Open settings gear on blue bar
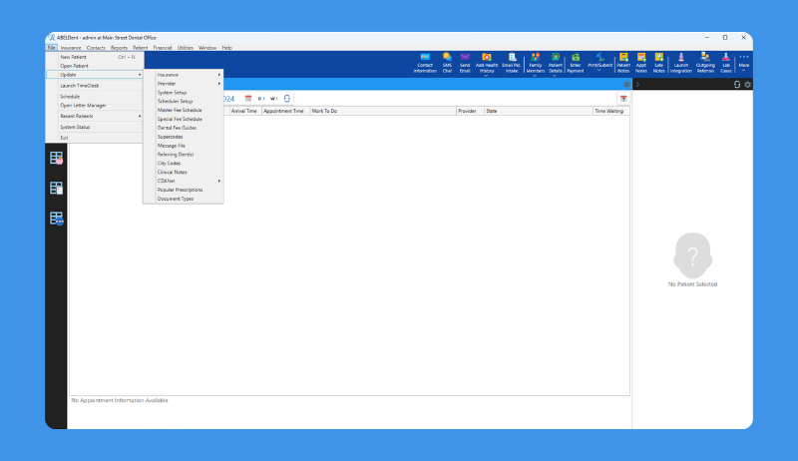This screenshot has width=798, height=461. click(x=626, y=85)
